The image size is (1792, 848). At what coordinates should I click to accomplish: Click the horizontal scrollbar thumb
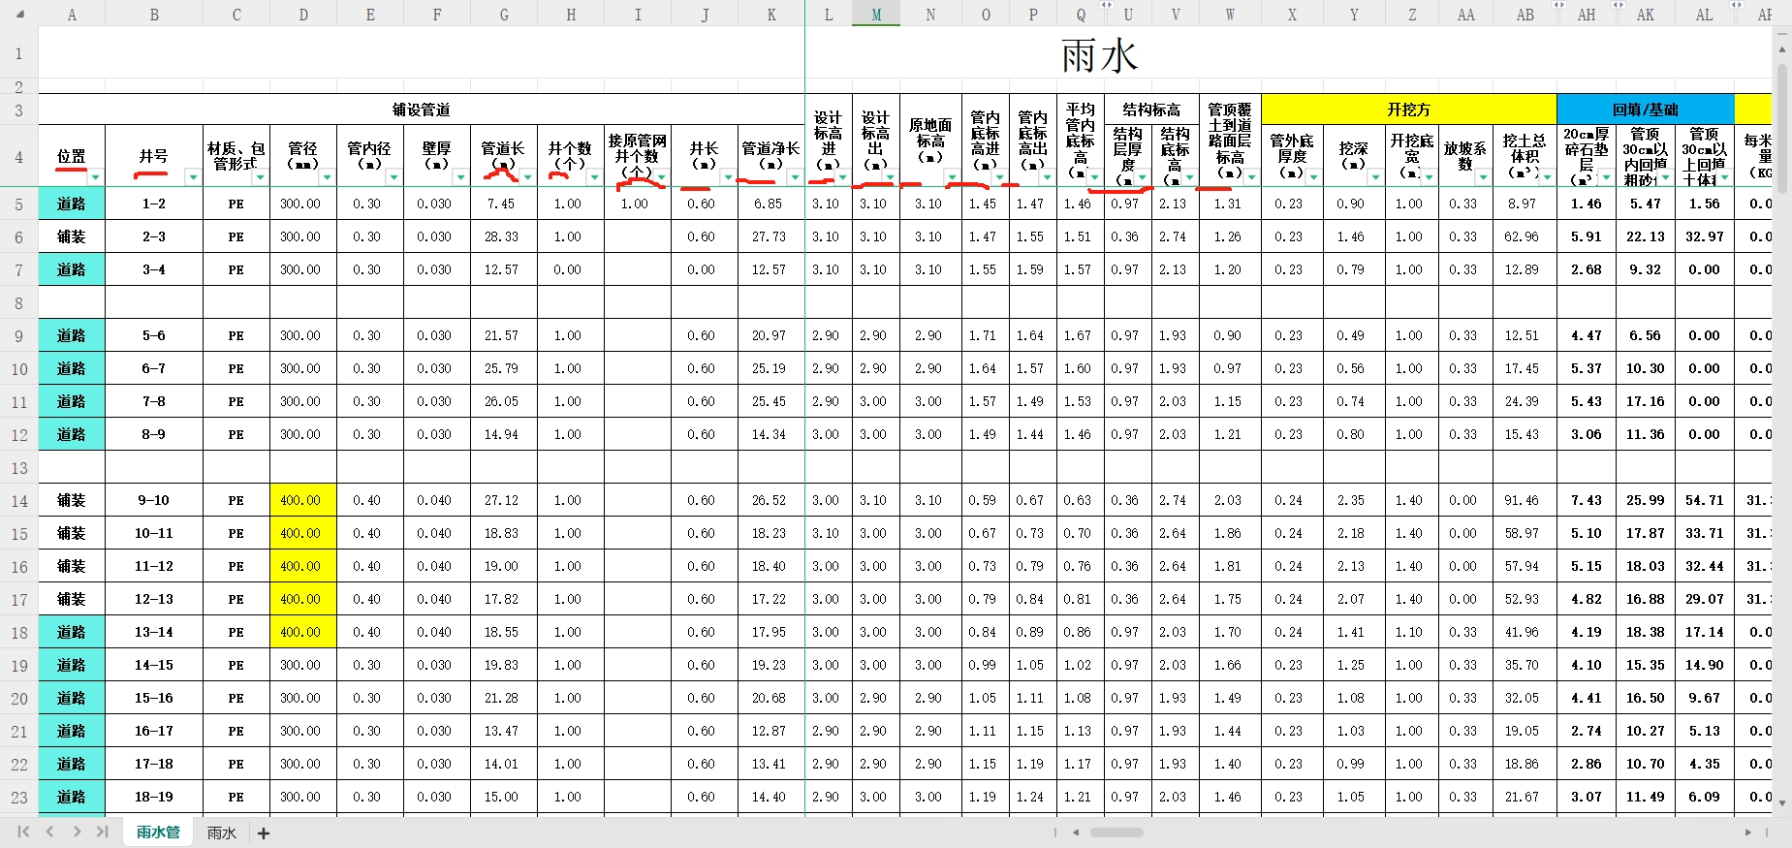(1116, 832)
